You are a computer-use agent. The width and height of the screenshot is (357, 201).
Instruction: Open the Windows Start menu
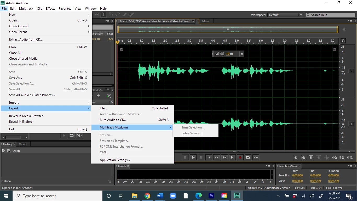click(x=6, y=196)
